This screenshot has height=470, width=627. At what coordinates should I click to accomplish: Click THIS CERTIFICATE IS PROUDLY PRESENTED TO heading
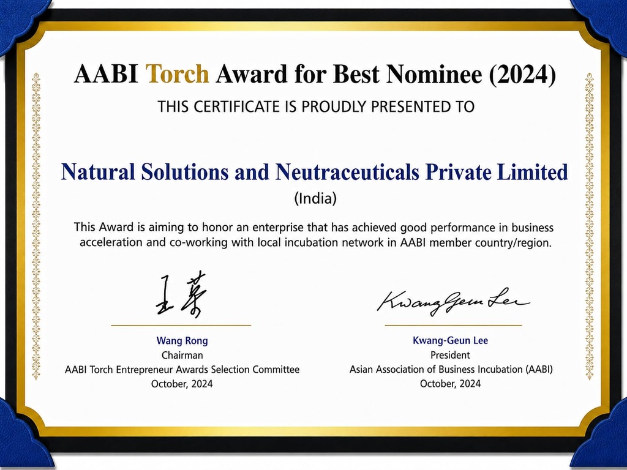(316, 106)
